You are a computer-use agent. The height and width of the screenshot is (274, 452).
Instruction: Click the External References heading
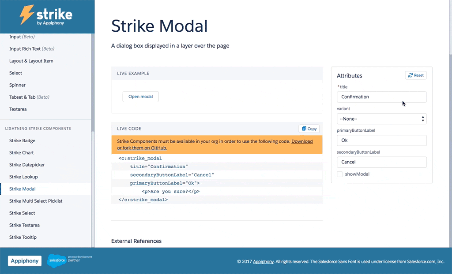point(136,241)
